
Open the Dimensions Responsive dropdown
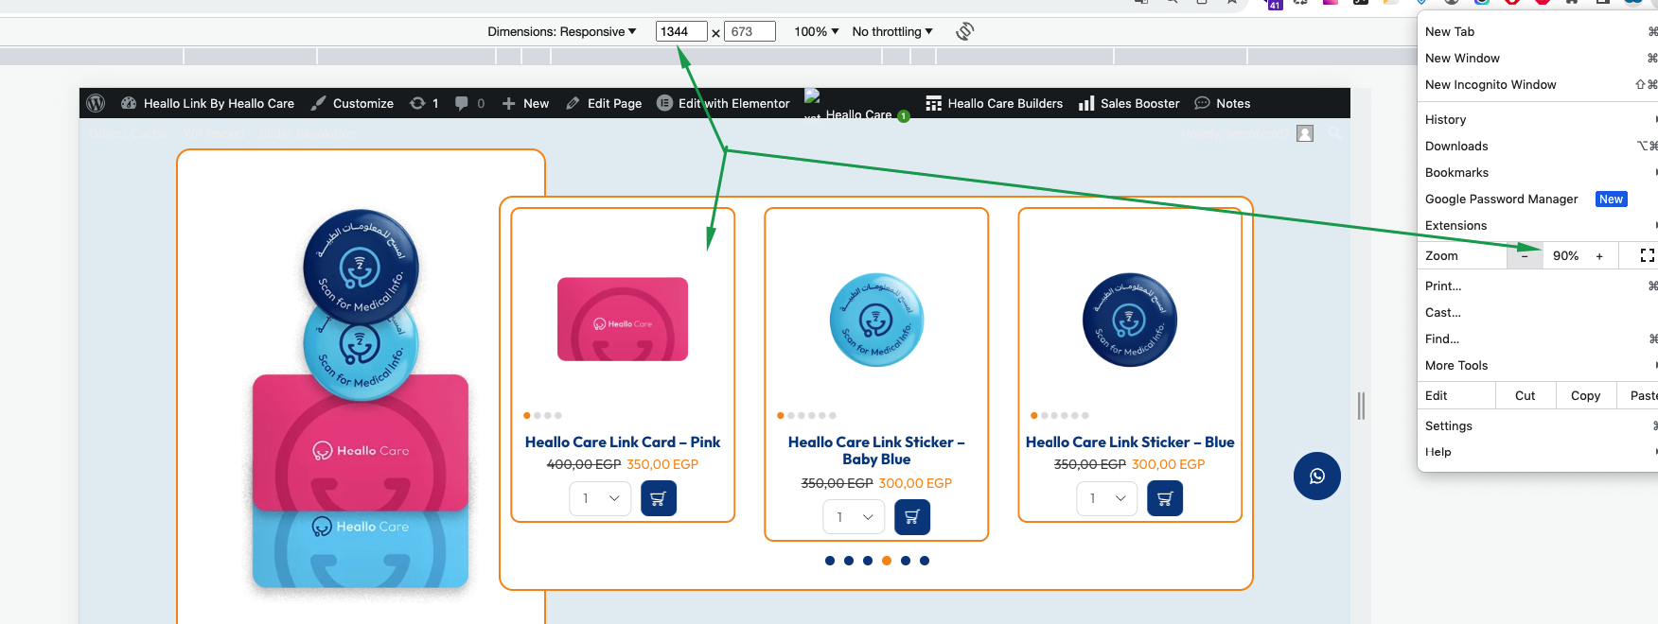562,31
